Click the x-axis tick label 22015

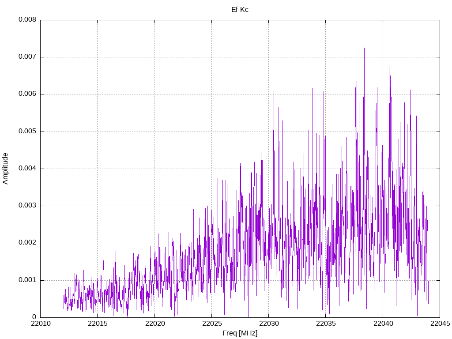[98, 324]
